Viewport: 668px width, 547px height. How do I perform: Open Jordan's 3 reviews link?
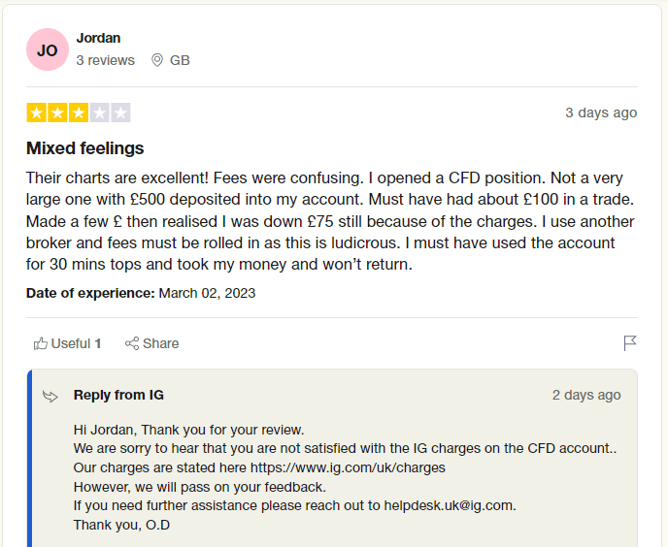pos(105,60)
